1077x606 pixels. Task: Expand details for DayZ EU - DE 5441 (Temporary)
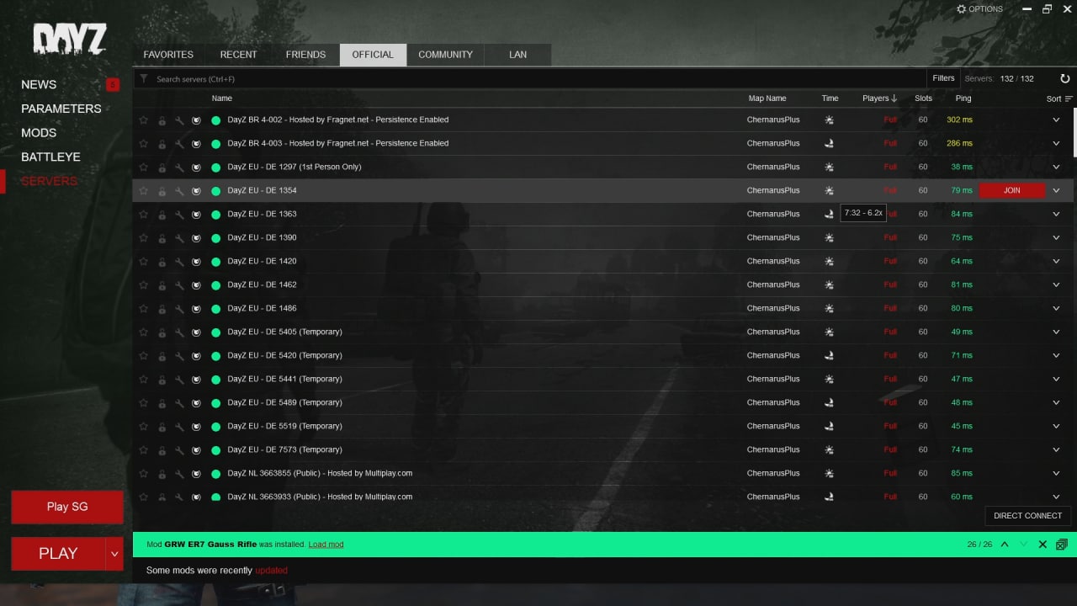coord(1056,379)
